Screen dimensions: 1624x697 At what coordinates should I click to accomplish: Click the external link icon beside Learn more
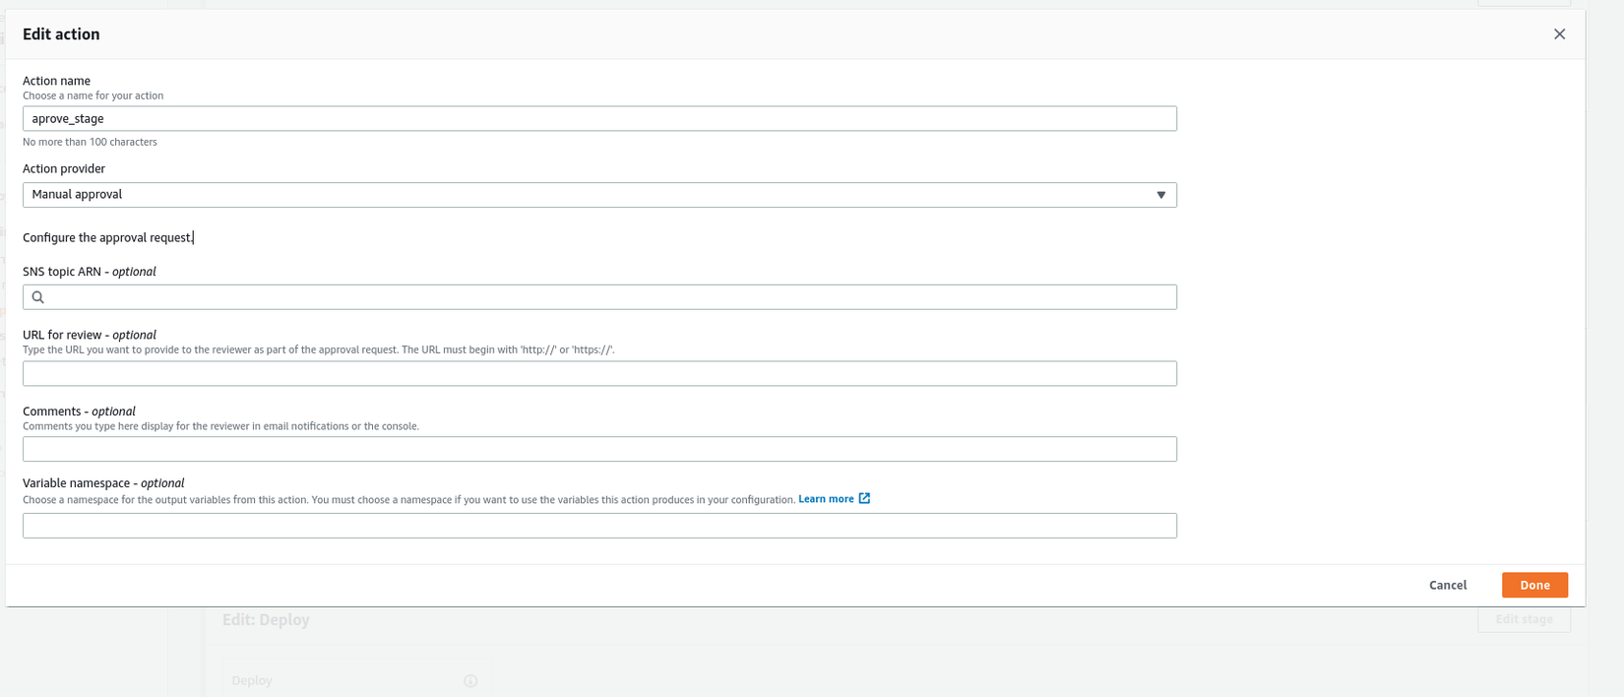[x=864, y=499]
